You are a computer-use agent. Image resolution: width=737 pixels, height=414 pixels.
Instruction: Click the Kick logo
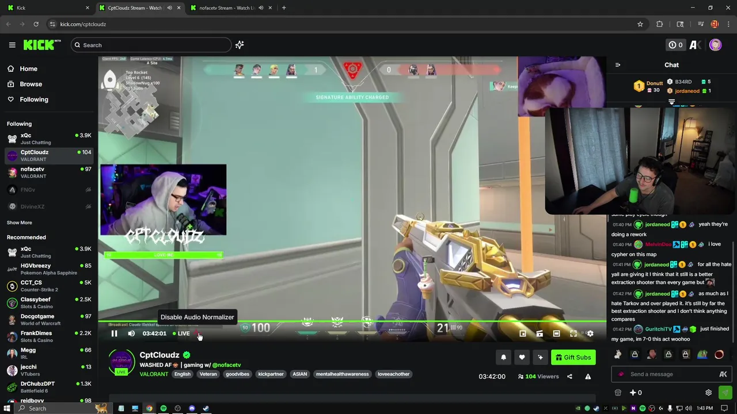point(42,45)
